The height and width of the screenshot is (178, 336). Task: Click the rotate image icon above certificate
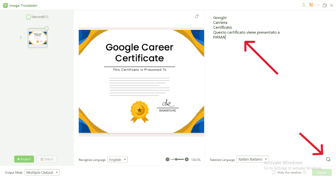197,16
